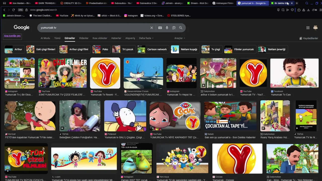The image size is (322, 181).
Task: Open the on-screen keyboard icon in the search box
Action: pos(160,28)
